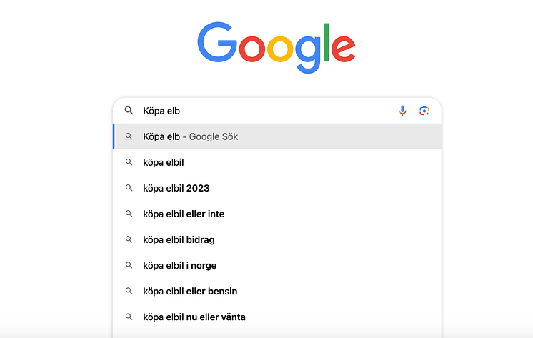Click the microphone voice search icon

(x=402, y=111)
